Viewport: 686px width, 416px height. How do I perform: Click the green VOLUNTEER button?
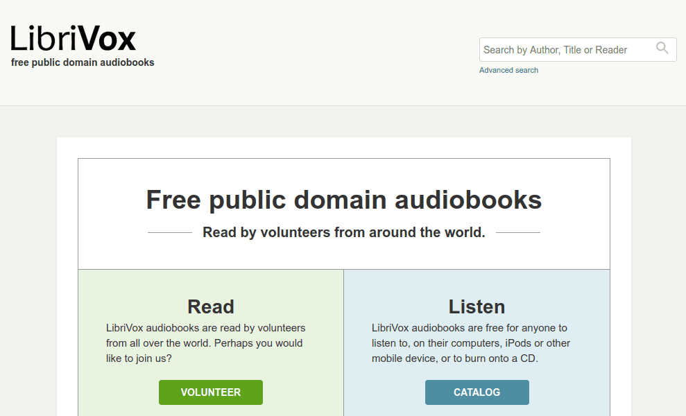(210, 392)
